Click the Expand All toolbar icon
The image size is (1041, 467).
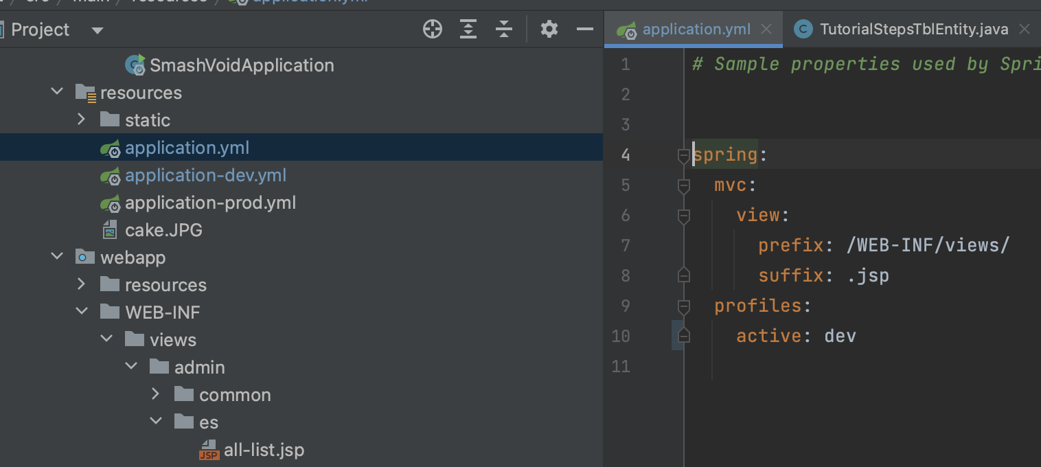(x=468, y=30)
